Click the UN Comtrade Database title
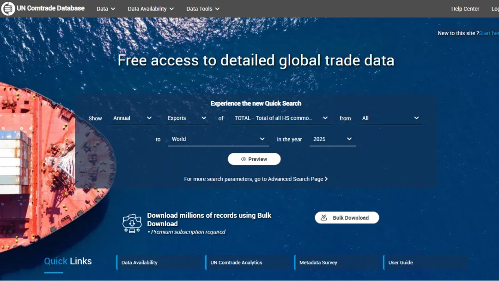This screenshot has width=499, height=281. (x=51, y=8)
